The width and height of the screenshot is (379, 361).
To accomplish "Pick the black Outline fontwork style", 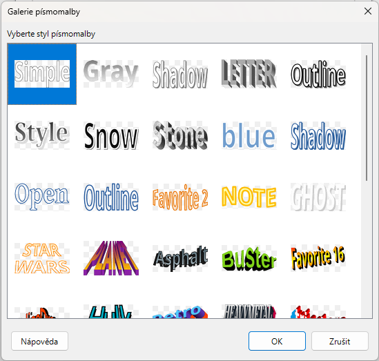I will (318, 74).
